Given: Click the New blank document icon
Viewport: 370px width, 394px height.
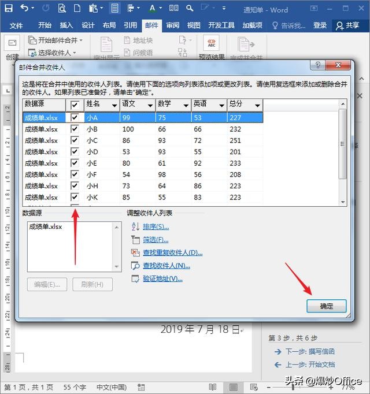Looking at the screenshot, I should [77, 8].
